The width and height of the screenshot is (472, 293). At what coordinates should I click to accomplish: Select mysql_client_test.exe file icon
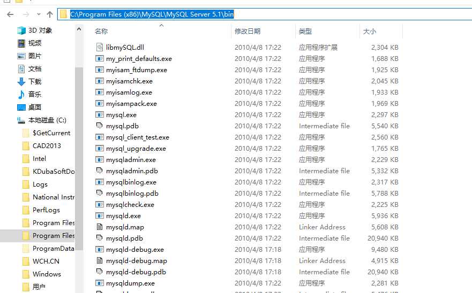pyautogui.click(x=99, y=137)
